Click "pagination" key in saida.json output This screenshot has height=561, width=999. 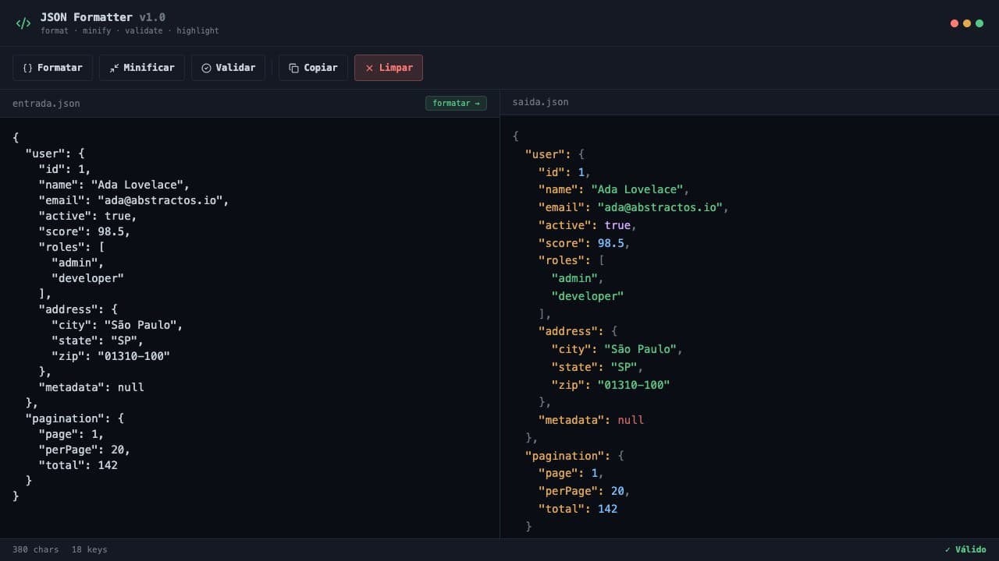click(565, 456)
